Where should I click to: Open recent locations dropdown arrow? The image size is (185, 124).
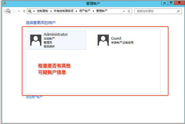pos(19,11)
